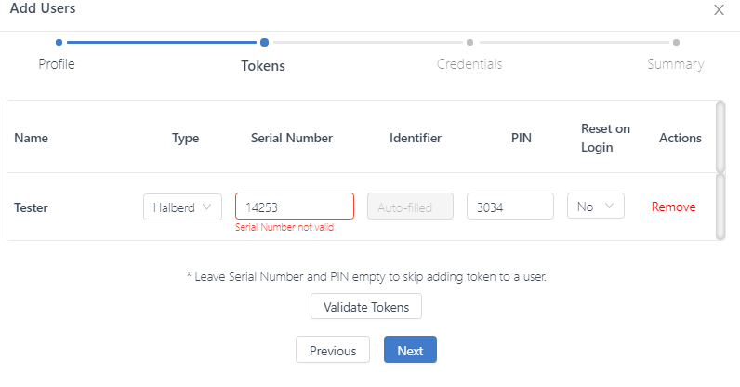Remove the Tester token row
Viewport: 740px width, 387px height.
[x=673, y=207]
